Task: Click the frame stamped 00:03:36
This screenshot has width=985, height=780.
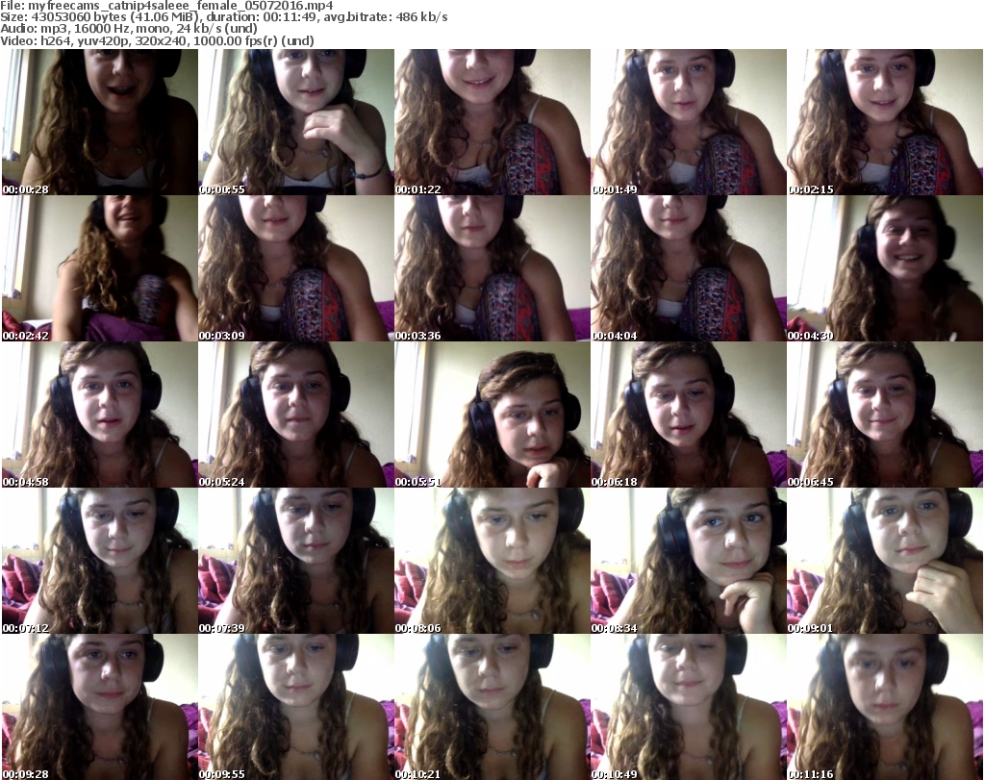Action: pos(492,268)
